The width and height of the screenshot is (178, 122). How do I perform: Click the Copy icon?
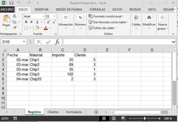(14, 22)
